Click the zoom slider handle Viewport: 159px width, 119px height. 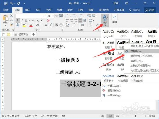pyautogui.click(x=135, y=116)
